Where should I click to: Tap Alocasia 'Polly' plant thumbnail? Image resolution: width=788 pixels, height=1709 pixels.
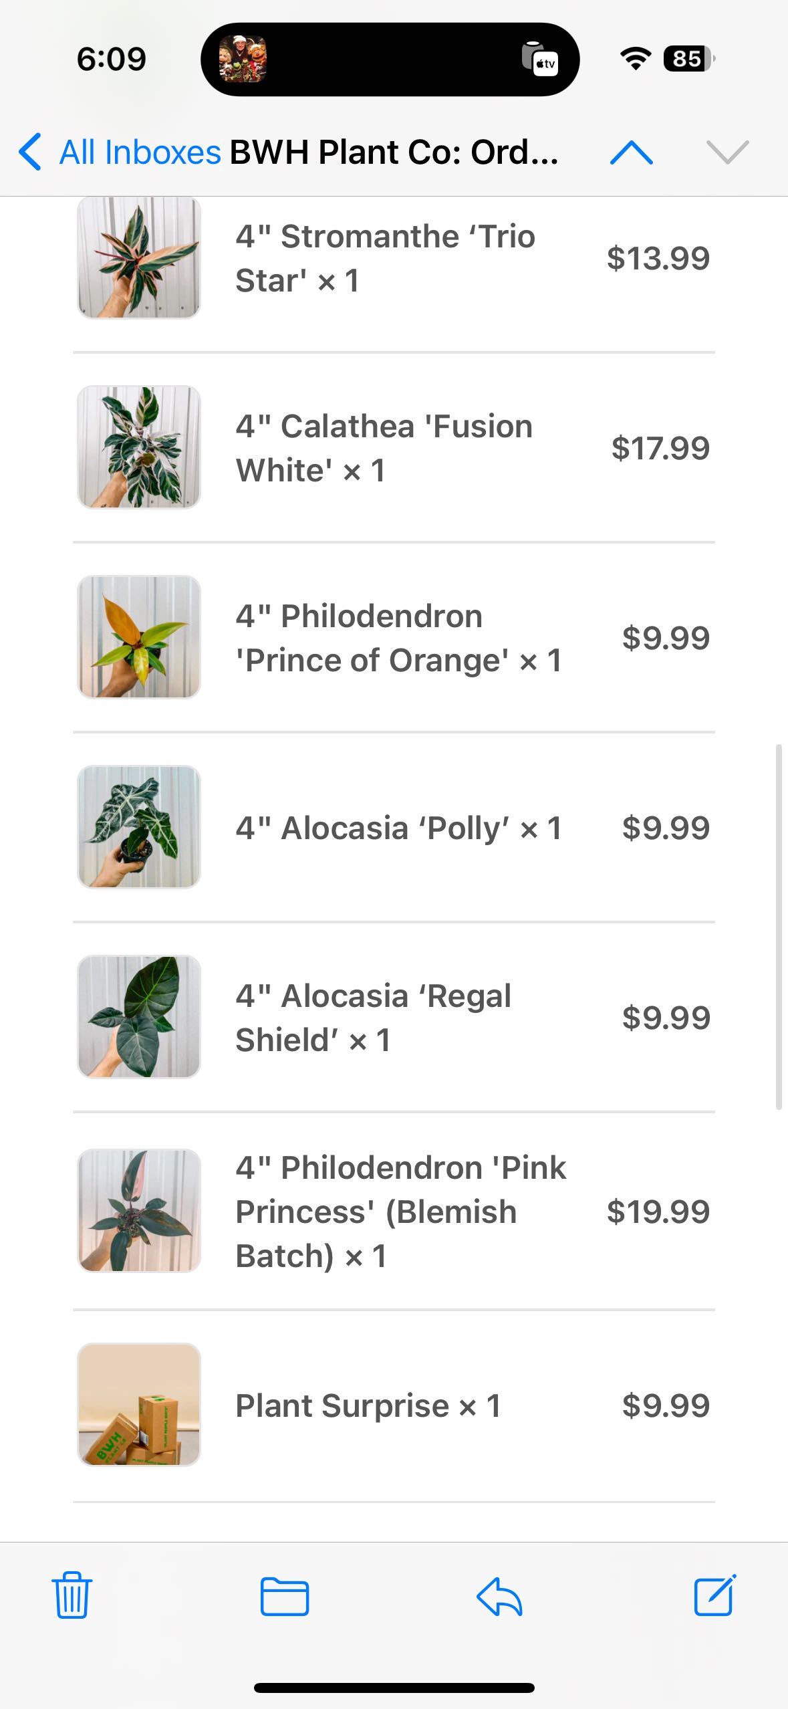tap(139, 827)
